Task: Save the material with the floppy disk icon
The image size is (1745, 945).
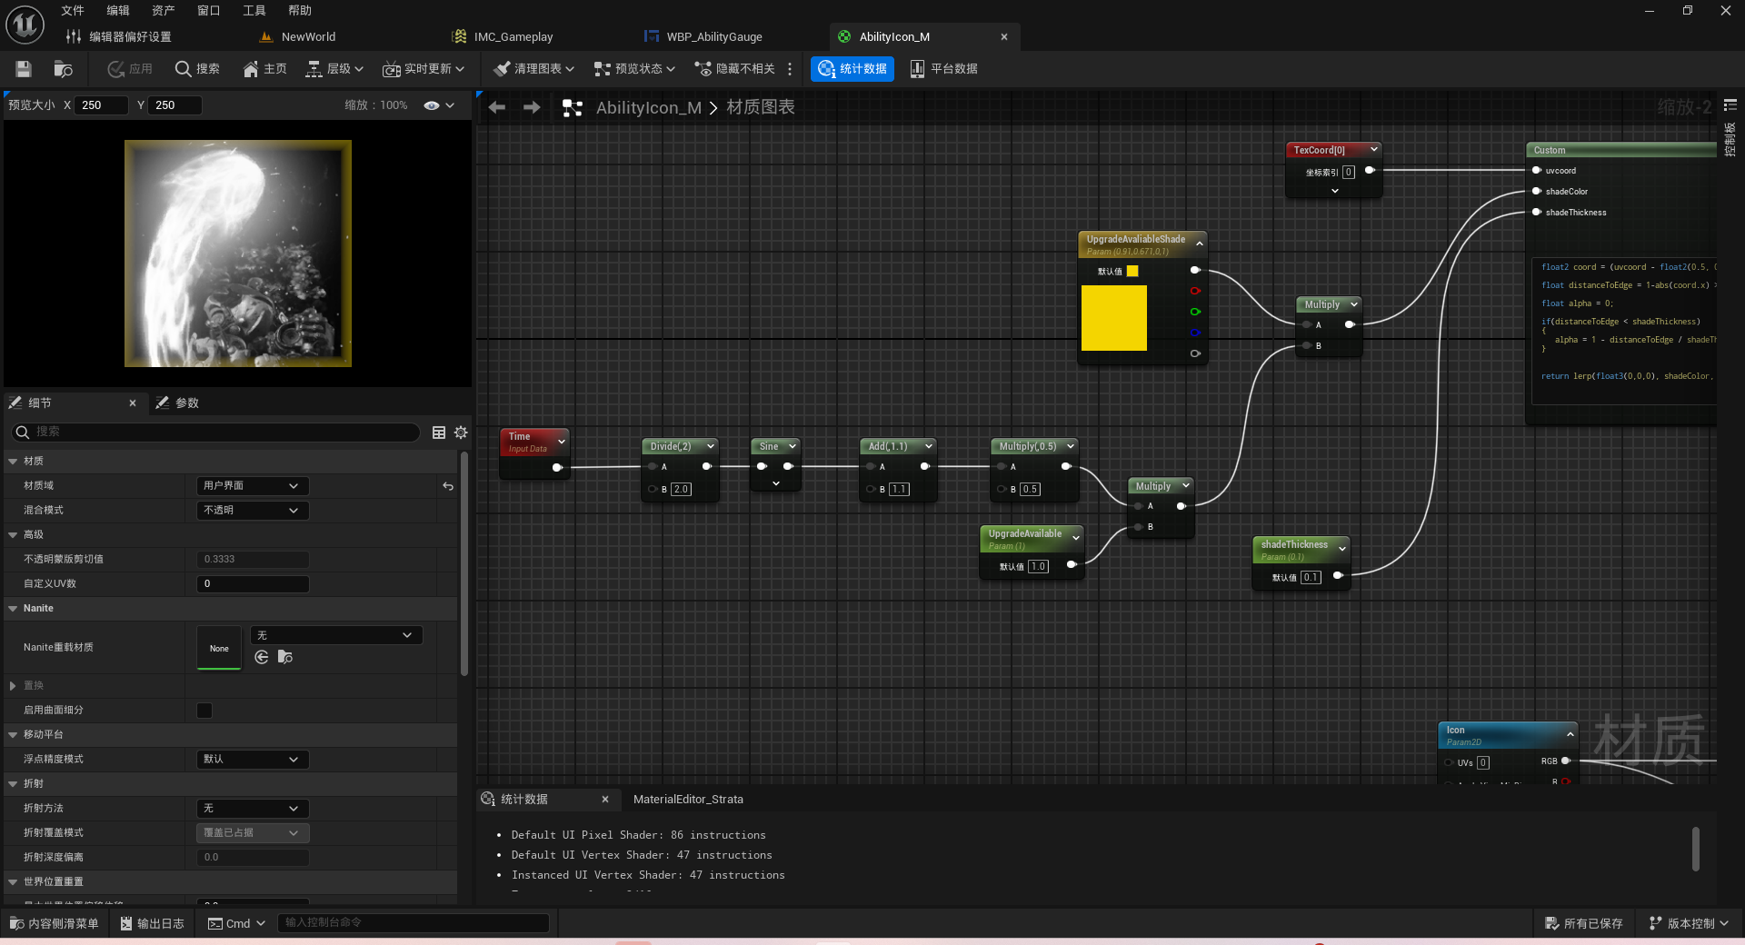Action: (24, 69)
